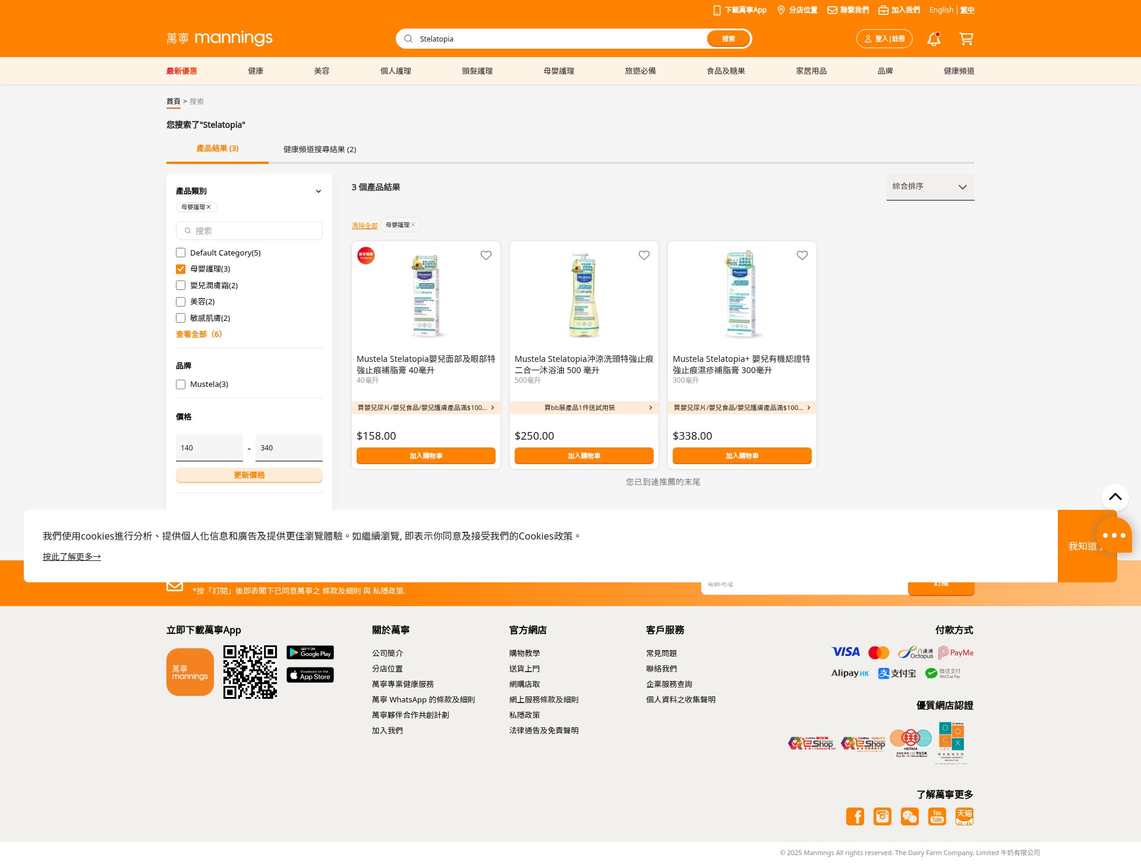
Task: Check the 嬰兒潤膚霜(2) checkbox
Action: pos(181,286)
